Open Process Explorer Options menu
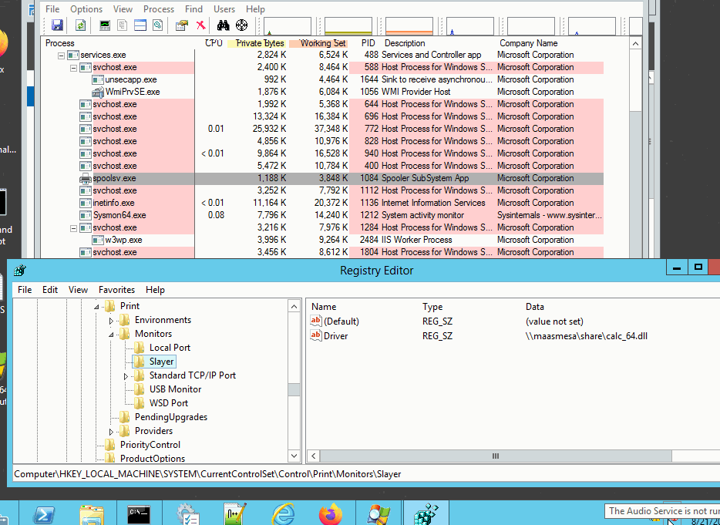The image size is (720, 525). [86, 9]
